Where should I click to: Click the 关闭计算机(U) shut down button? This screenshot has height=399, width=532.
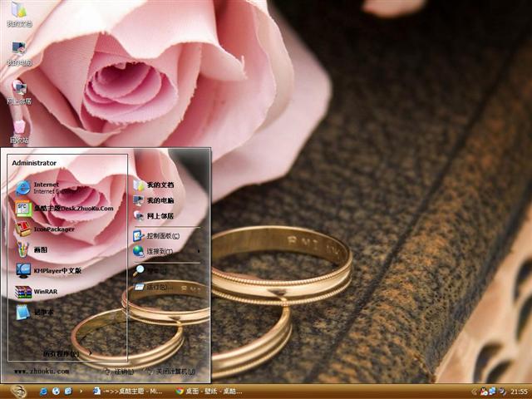point(170,372)
